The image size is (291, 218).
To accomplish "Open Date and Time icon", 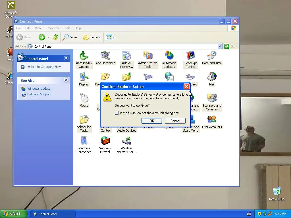I will tap(212, 58).
